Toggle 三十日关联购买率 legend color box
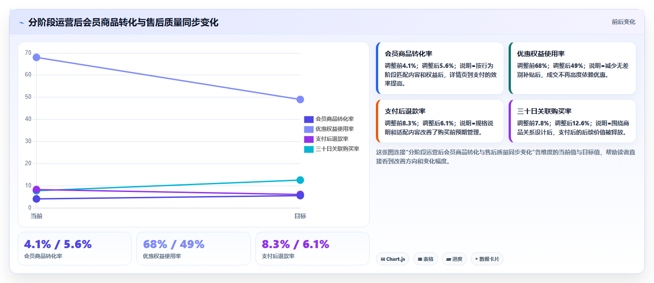654x283 pixels. [308, 149]
